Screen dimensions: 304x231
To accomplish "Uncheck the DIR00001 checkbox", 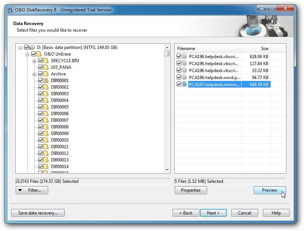I will (x=40, y=81).
